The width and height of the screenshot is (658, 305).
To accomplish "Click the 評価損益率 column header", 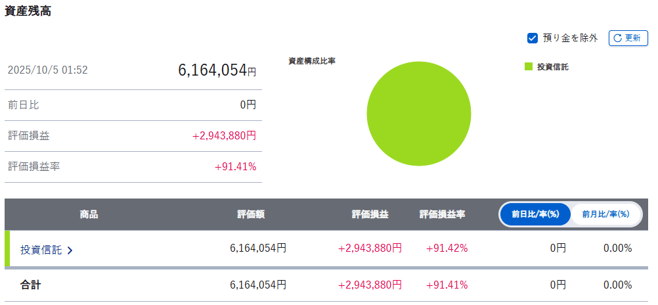I will pyautogui.click(x=442, y=214).
